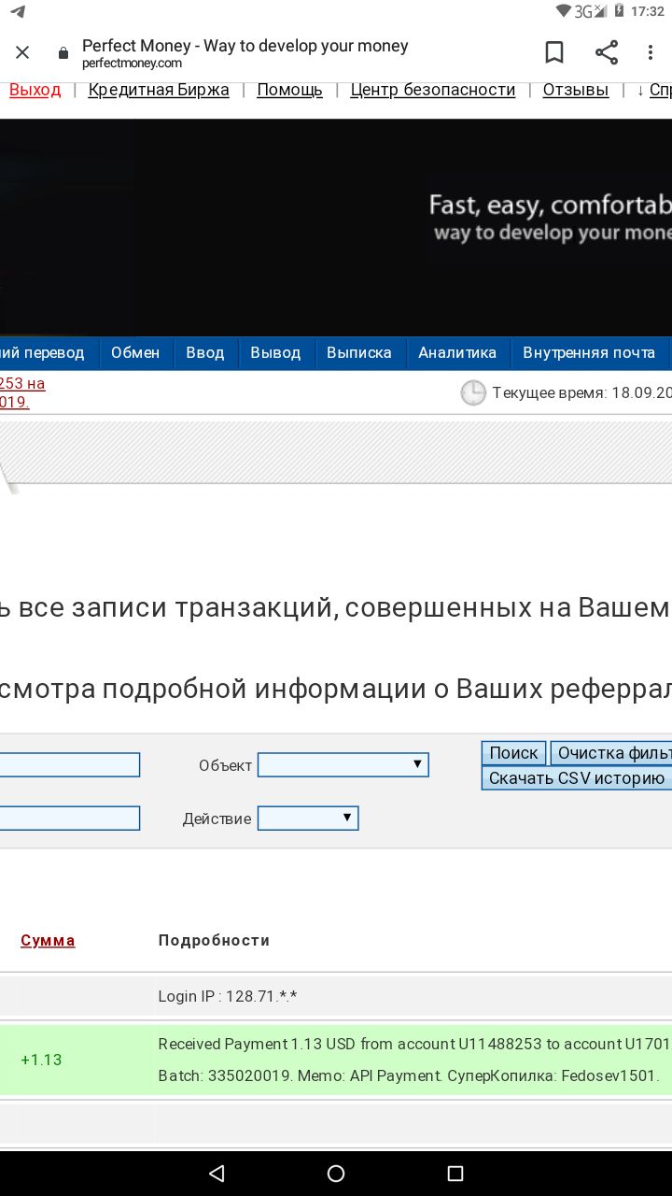Sort by the Сумма column header
Screen dimensions: 672x1196
[x=48, y=941]
